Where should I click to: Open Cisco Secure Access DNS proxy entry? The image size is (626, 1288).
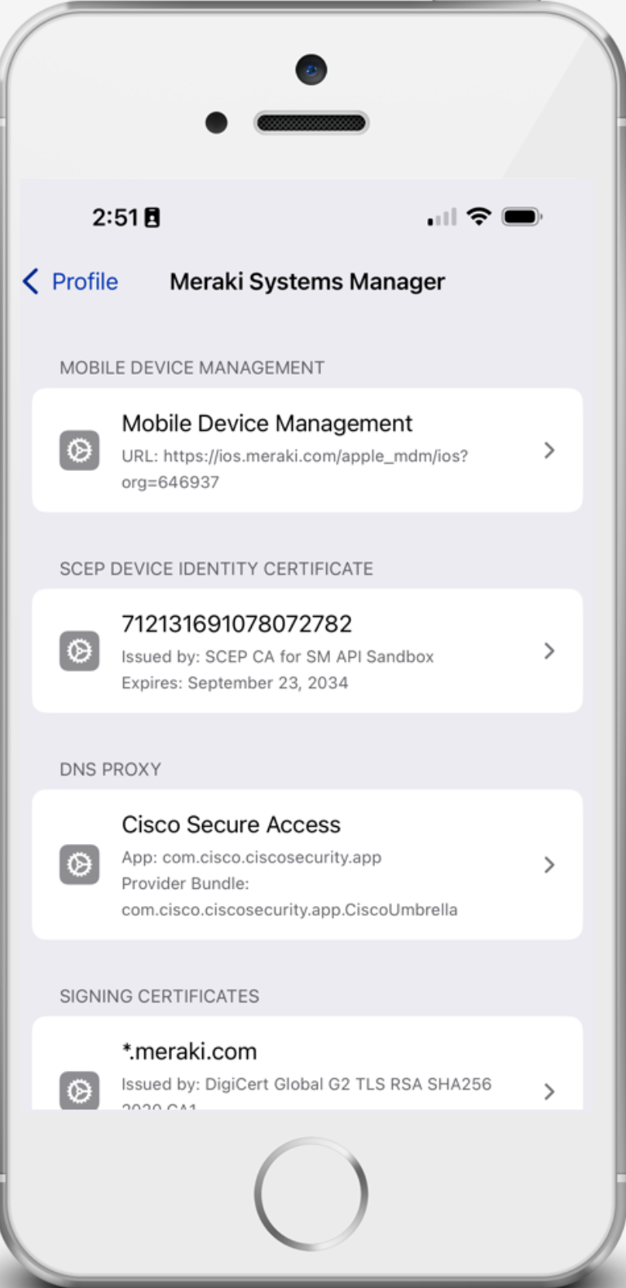coord(307,864)
